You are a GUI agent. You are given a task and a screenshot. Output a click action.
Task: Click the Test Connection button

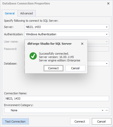pos(15,122)
